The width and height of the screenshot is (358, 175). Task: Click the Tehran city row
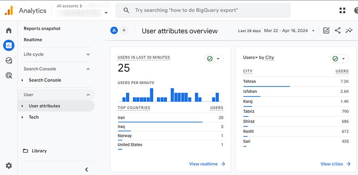click(x=296, y=82)
